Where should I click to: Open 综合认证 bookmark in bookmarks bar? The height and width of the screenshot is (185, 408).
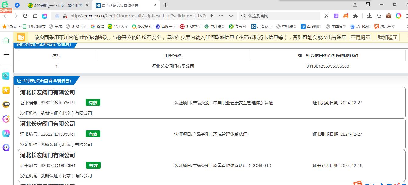261,27
